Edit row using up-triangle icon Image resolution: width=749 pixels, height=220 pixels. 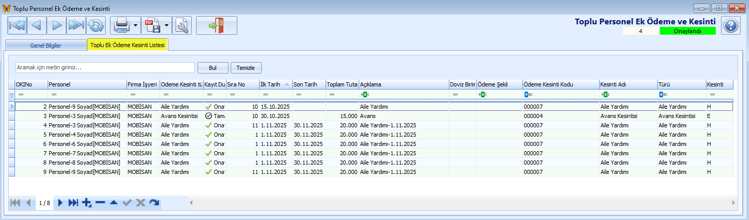(114, 202)
